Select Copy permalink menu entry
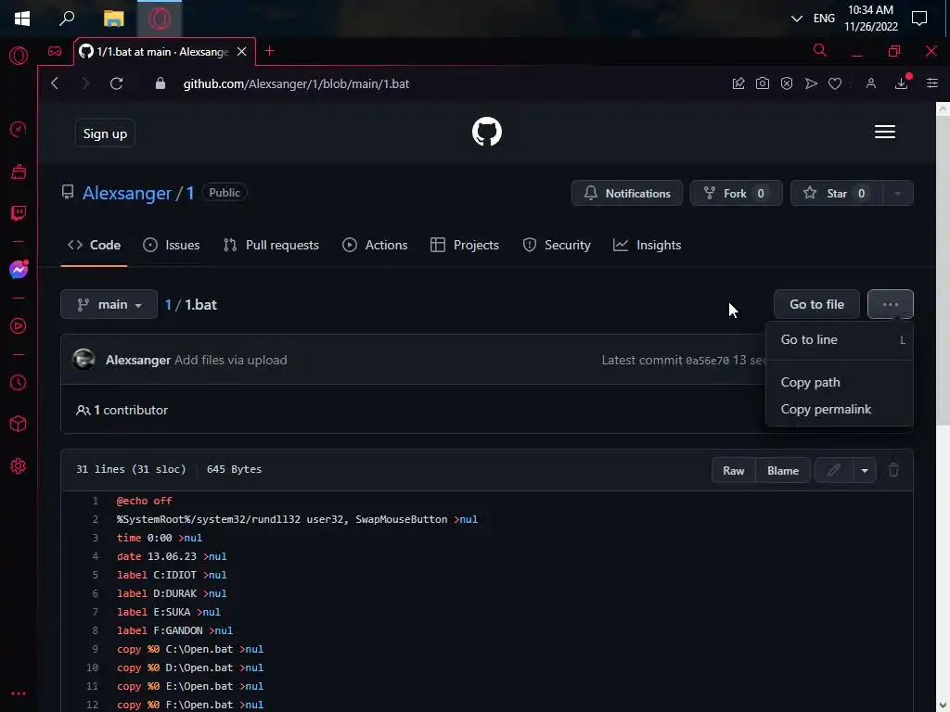 click(839, 409)
